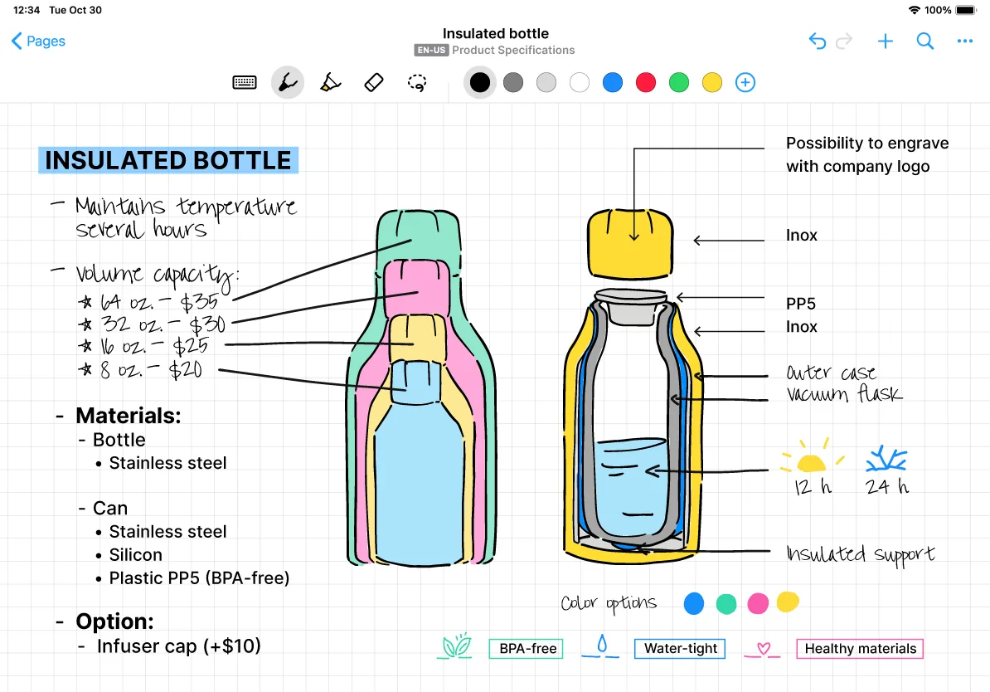Select the Eraser tool
The width and height of the screenshot is (990, 692).
(x=372, y=82)
